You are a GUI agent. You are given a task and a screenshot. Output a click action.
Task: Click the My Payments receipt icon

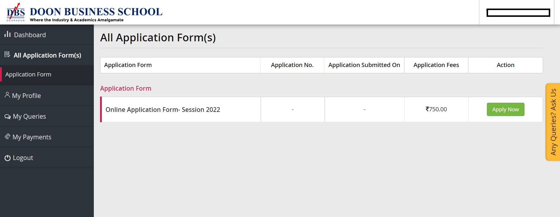[x=7, y=136]
